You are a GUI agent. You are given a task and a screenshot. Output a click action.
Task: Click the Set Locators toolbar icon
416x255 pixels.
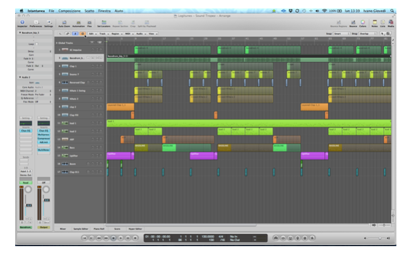coord(104,23)
